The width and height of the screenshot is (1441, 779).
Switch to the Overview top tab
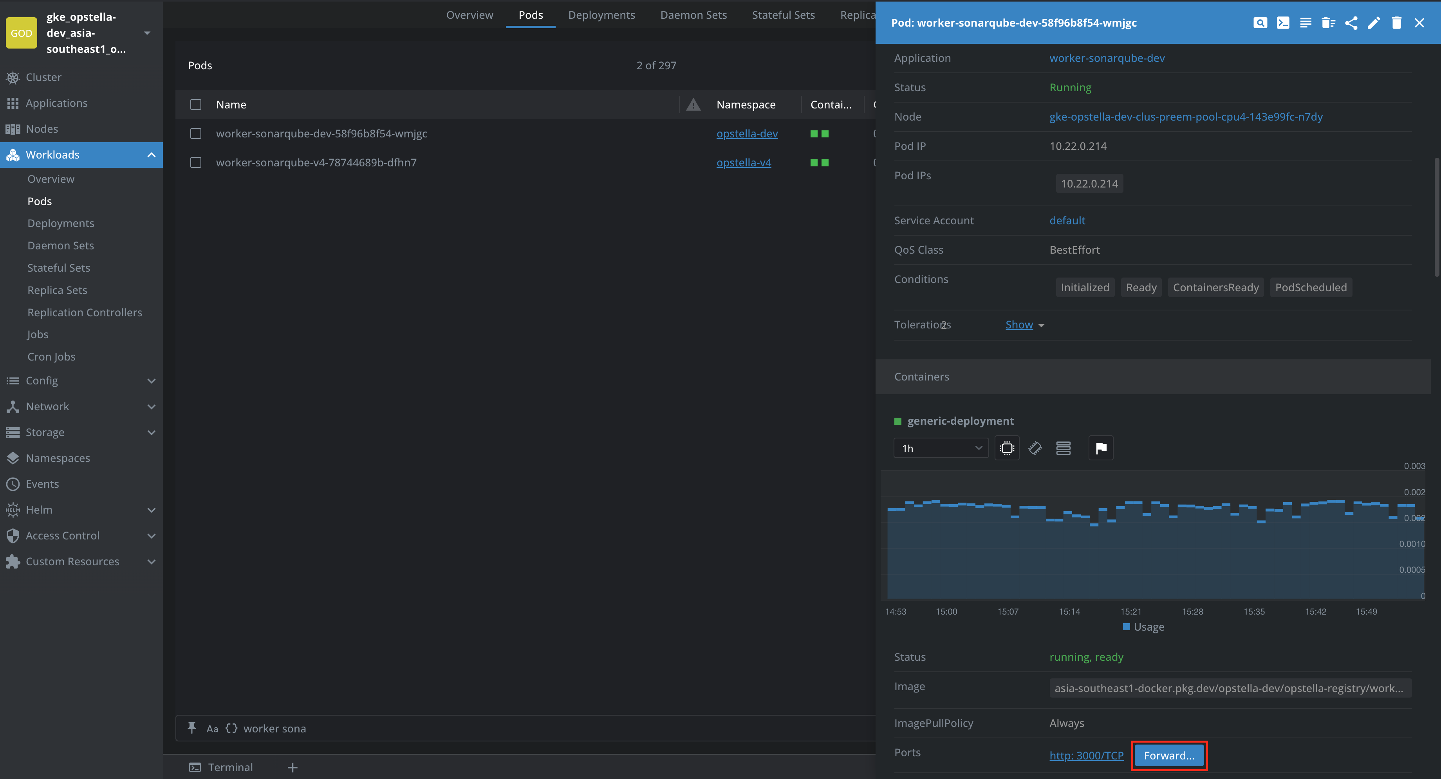(x=469, y=14)
